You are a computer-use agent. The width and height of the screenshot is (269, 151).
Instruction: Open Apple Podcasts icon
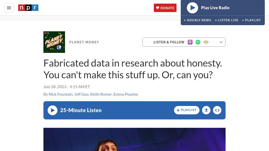click(190, 42)
